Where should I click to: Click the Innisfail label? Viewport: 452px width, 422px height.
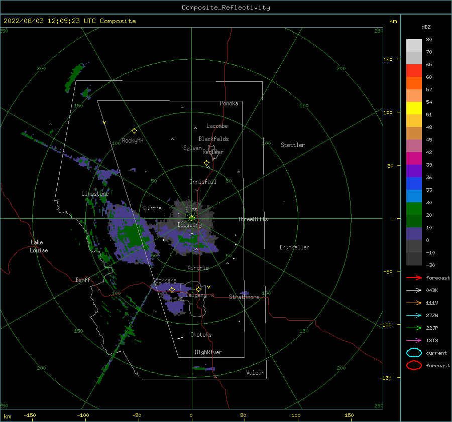click(203, 182)
